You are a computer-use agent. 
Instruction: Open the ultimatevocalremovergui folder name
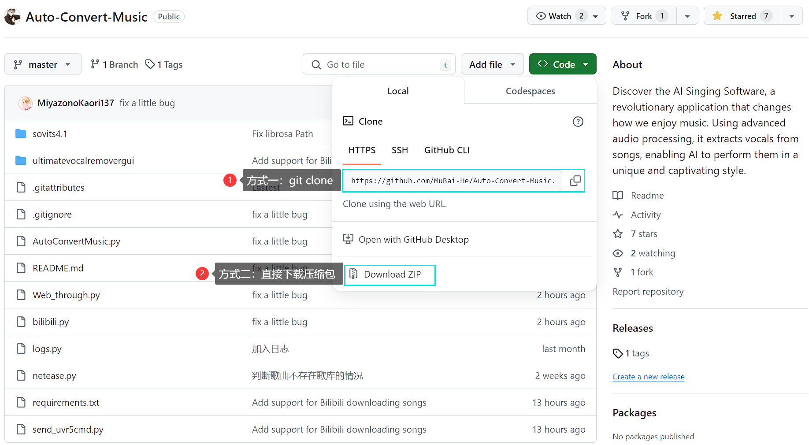83,161
